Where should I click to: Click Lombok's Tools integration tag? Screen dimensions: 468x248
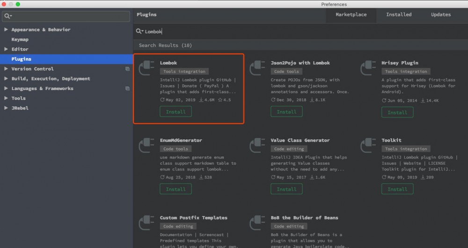click(x=184, y=72)
